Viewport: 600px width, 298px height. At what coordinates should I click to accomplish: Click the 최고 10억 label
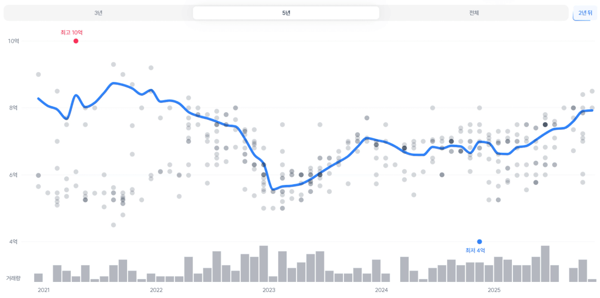click(x=72, y=32)
